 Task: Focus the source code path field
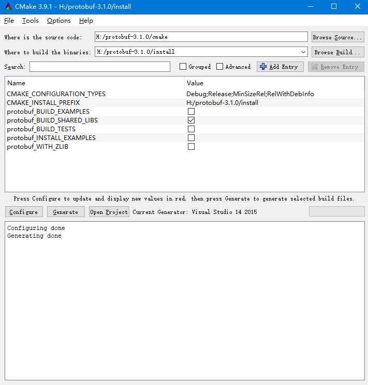(201, 37)
